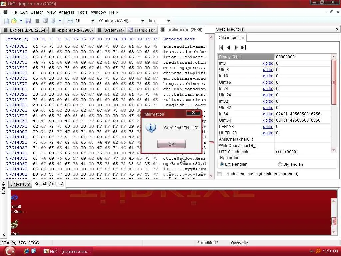341x256 pixels.
Task: Click the hex view scrollbar position marker
Action: [x=211, y=142]
